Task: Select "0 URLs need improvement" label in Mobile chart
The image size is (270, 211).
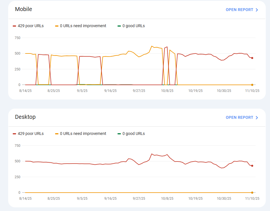Action: 83,26
